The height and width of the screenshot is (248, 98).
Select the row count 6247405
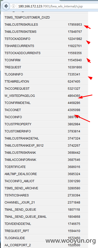pos(74,82)
